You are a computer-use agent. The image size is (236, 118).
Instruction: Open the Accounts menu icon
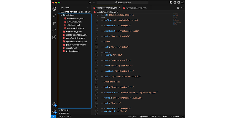click(x=54, y=104)
